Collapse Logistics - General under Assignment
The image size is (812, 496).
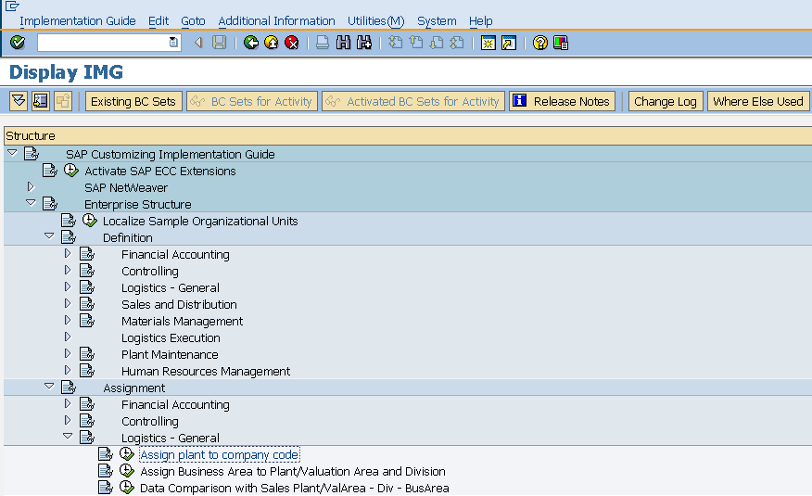(x=68, y=437)
